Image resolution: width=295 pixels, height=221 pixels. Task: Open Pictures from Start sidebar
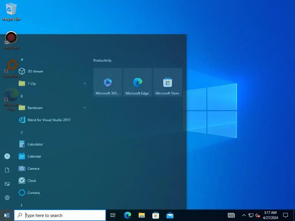click(x=7, y=184)
